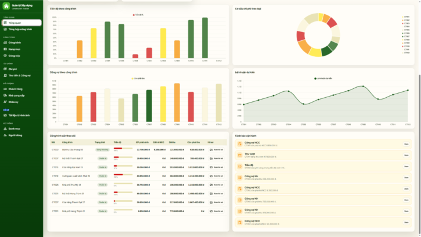This screenshot has width=421, height=237.
Task: Click Xem hồ sơ for Biệt thự Gia Khang 02
Action: (216, 150)
